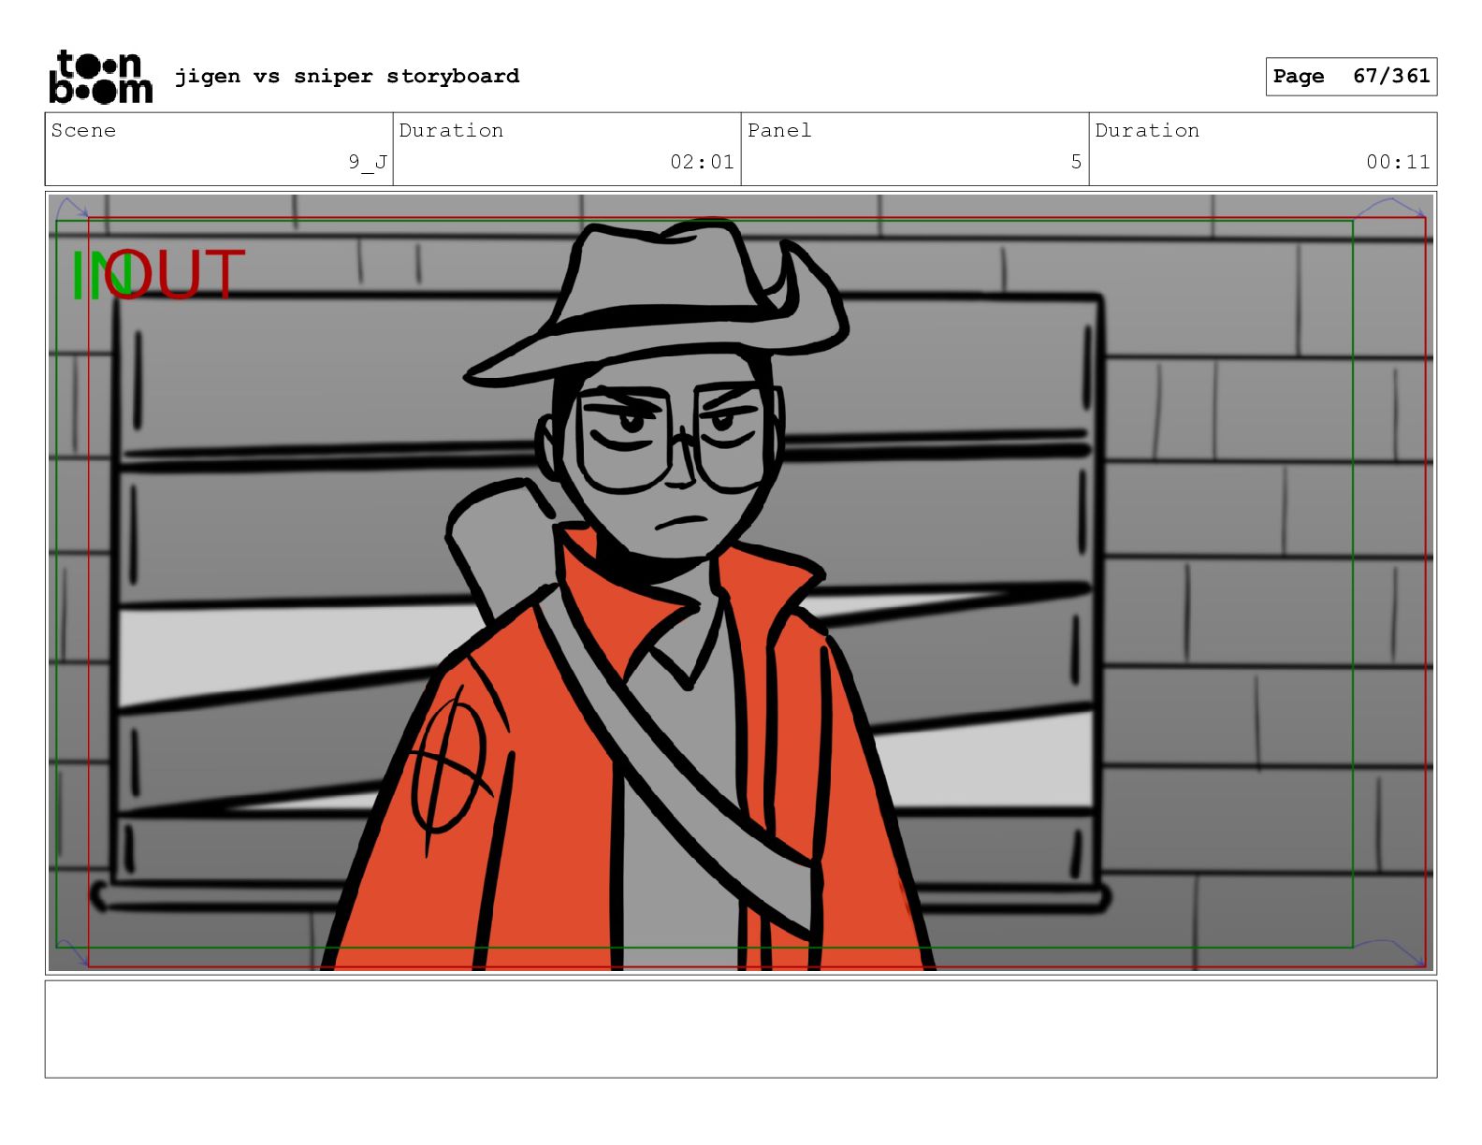Screen dimensions: 1482x1145
Task: Click the 'Panel' header label
Action: 779,130
